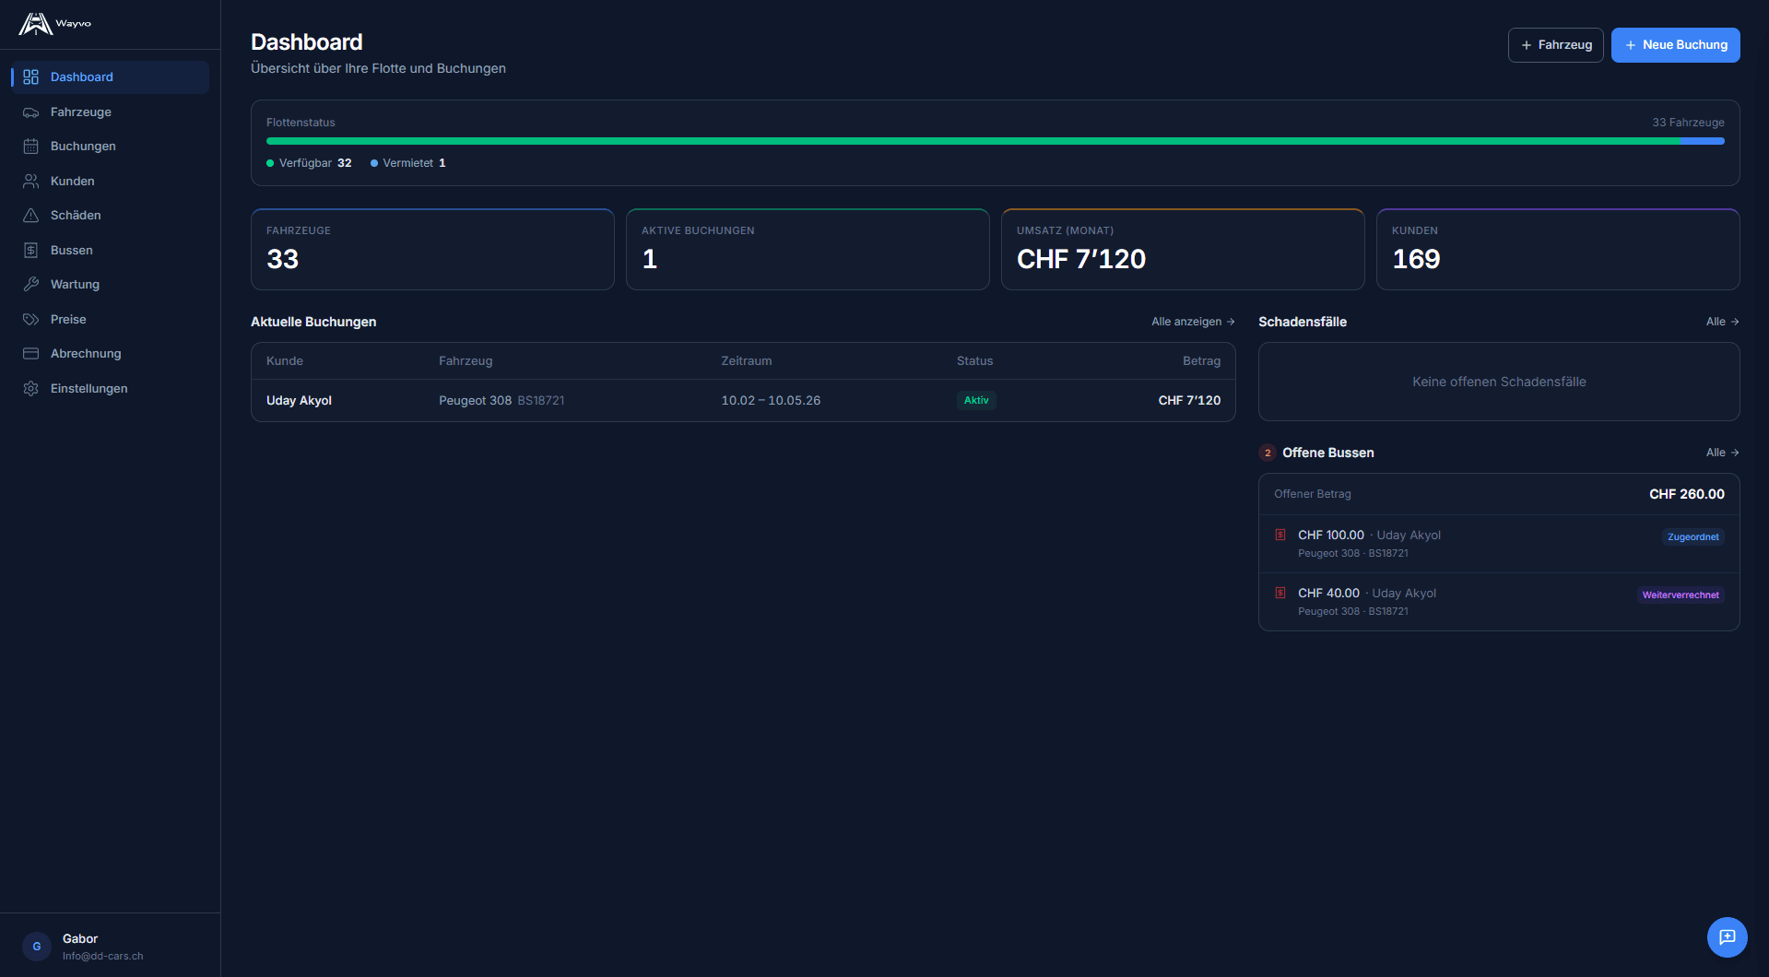Open the Alle link beside Schadensfälle

[x=1721, y=322]
